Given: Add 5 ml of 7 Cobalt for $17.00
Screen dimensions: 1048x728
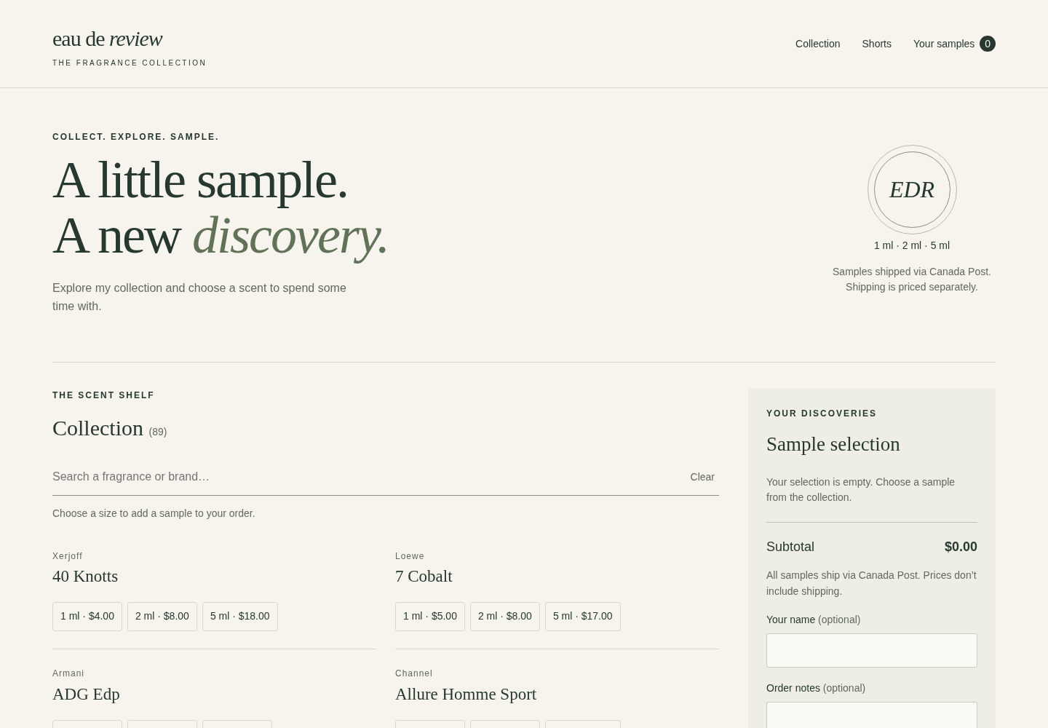Looking at the screenshot, I should click(x=583, y=616).
